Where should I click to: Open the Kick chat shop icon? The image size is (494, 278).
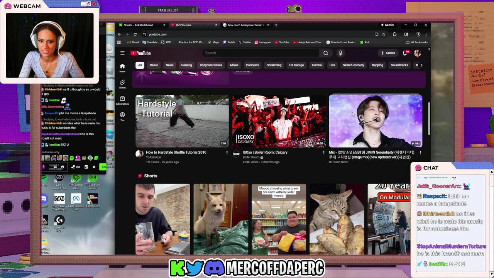[x=86, y=167]
